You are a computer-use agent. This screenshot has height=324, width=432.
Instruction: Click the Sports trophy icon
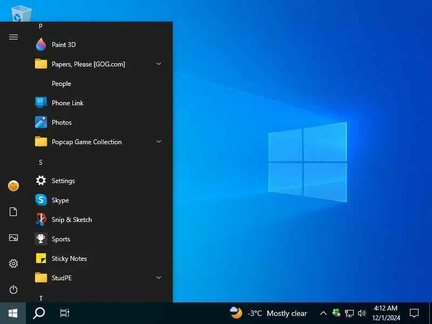point(41,239)
